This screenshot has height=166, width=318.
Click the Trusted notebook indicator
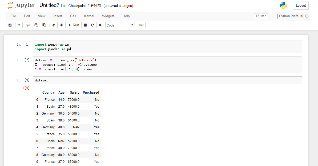(261, 16)
